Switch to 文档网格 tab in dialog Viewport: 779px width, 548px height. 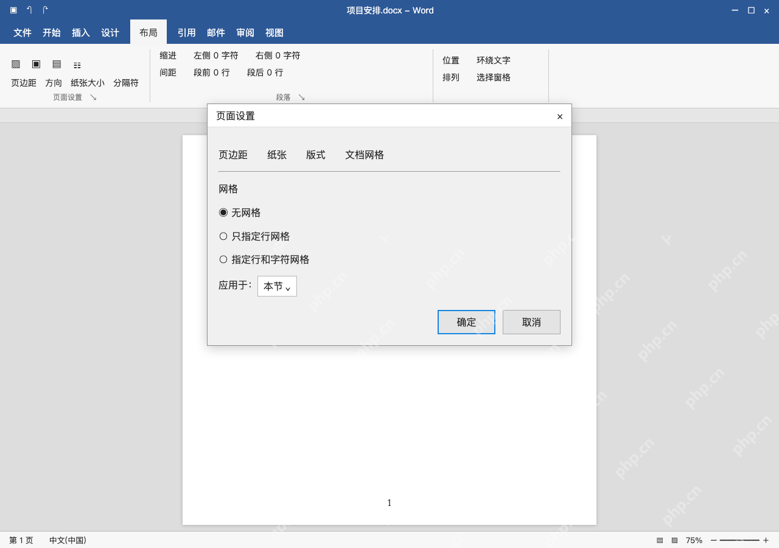(365, 155)
